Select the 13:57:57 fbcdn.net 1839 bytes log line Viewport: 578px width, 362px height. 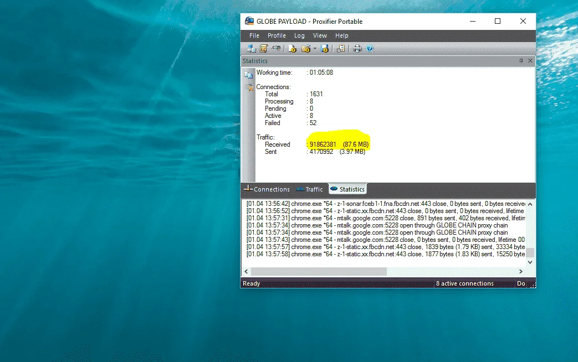pyautogui.click(x=386, y=247)
